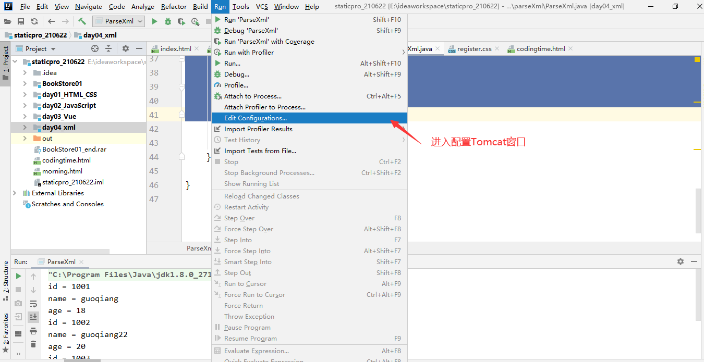Click the down stack trace arrow
The height and width of the screenshot is (362, 704).
(x=33, y=290)
